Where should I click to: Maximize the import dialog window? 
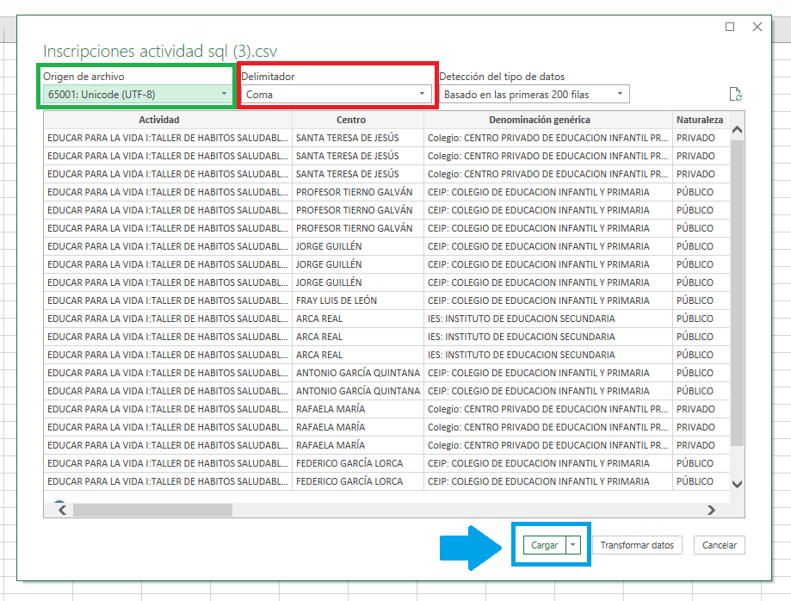730,27
